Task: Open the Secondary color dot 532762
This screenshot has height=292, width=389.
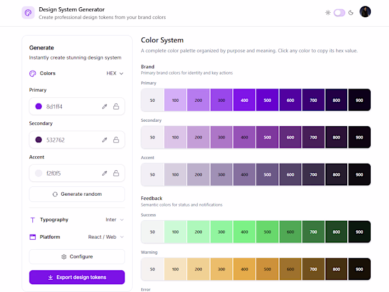Action: 39,140
